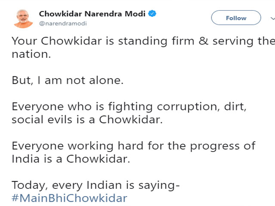This screenshot has height=206, width=275.
Task: Click the blue verified badge icon
Action: pyautogui.click(x=152, y=14)
